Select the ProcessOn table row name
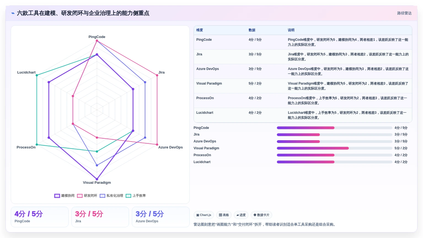This screenshot has width=423, height=238. click(205, 98)
